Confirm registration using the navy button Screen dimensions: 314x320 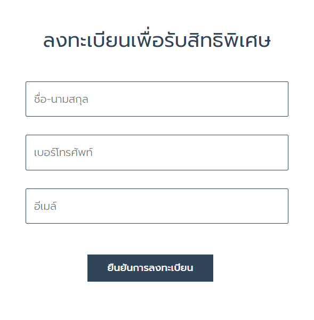pyautogui.click(x=150, y=268)
